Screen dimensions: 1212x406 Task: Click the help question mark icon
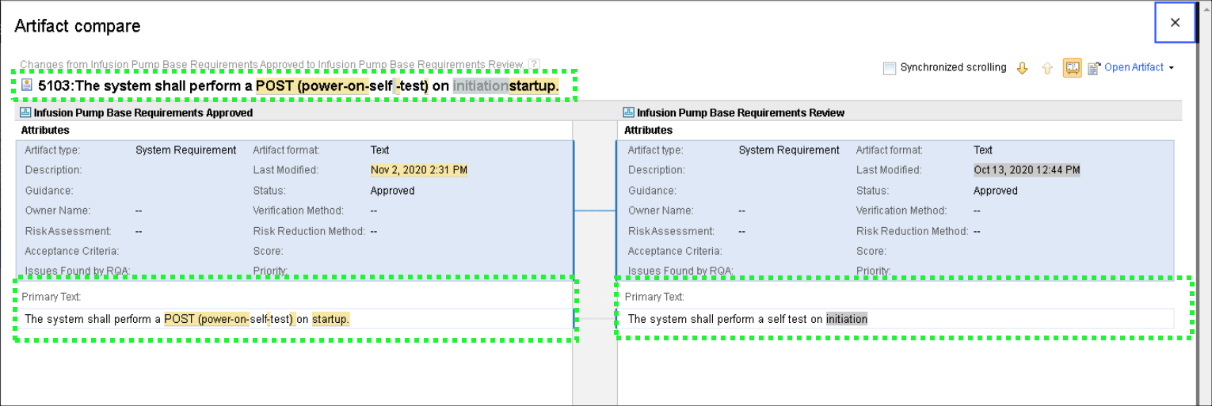click(534, 65)
